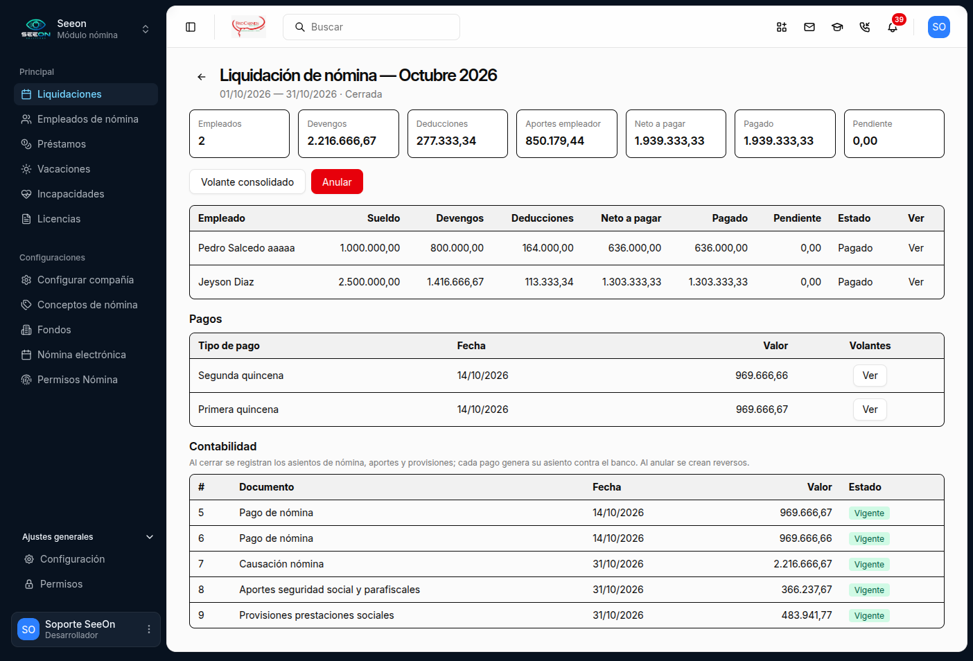Open Vacaciones menu item
The width and height of the screenshot is (973, 661).
(86, 169)
